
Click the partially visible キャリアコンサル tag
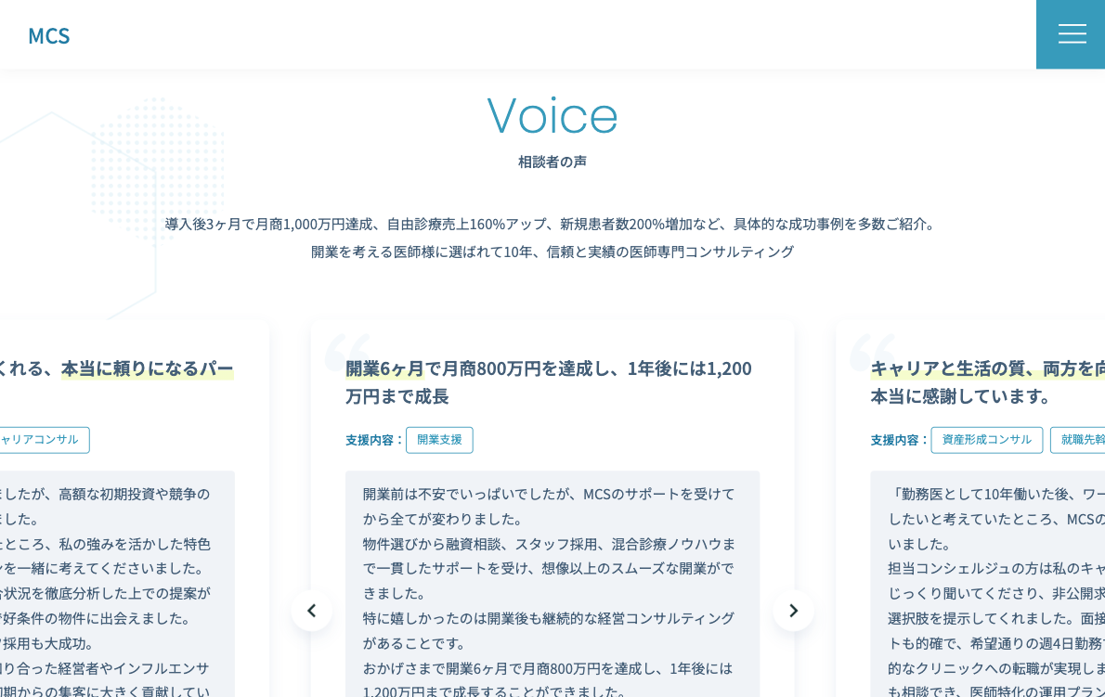coord(43,440)
